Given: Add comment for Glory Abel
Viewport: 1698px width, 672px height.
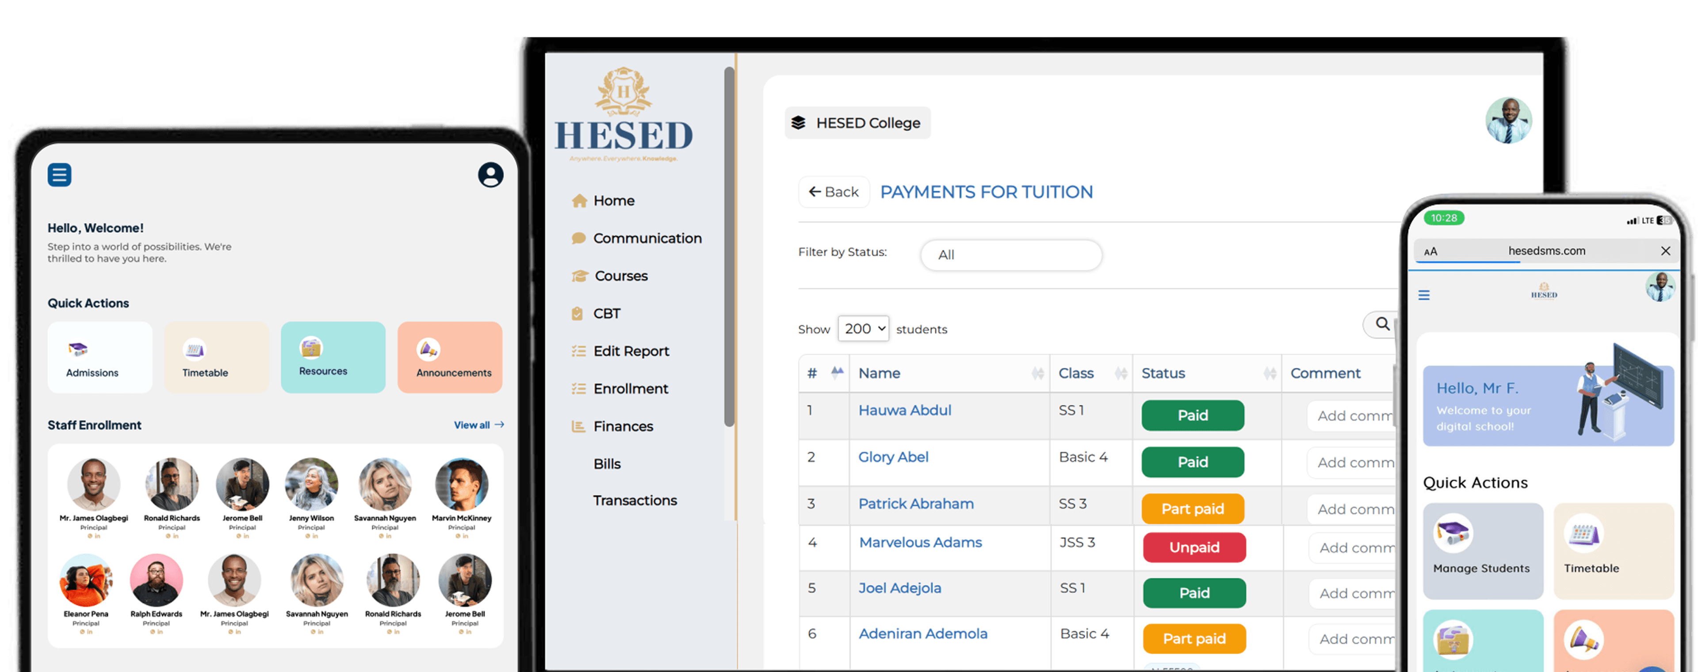Looking at the screenshot, I should point(1351,463).
